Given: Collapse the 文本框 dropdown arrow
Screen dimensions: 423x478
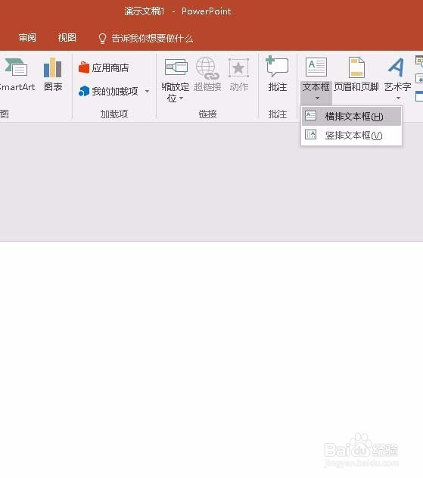Looking at the screenshot, I should (x=317, y=98).
